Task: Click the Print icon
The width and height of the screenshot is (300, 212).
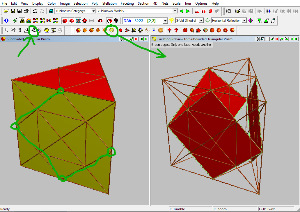Action: [26, 11]
